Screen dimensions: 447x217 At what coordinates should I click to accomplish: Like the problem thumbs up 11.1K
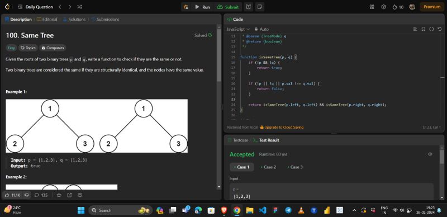[13, 195]
